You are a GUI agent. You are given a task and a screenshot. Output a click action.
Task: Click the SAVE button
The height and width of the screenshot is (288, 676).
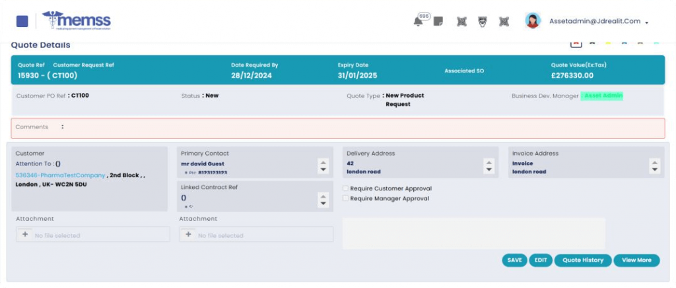click(x=514, y=260)
